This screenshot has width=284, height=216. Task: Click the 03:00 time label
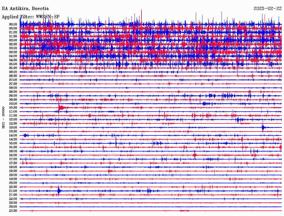[x=13, y=48]
